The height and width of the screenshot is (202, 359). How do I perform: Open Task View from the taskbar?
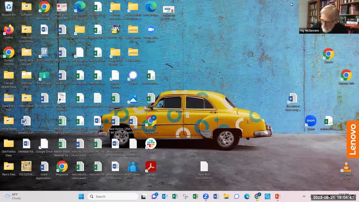[x=143, y=196]
